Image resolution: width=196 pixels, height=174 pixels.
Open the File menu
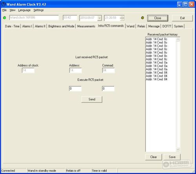4,10
